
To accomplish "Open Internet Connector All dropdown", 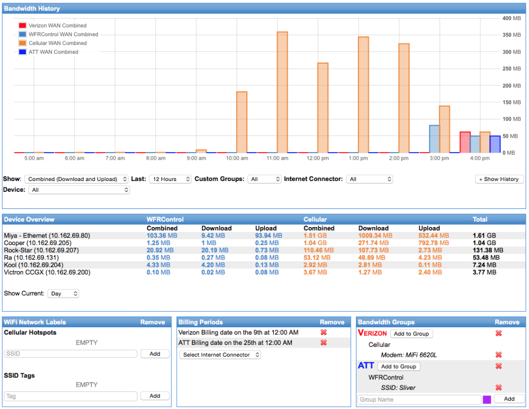I will pos(369,179).
